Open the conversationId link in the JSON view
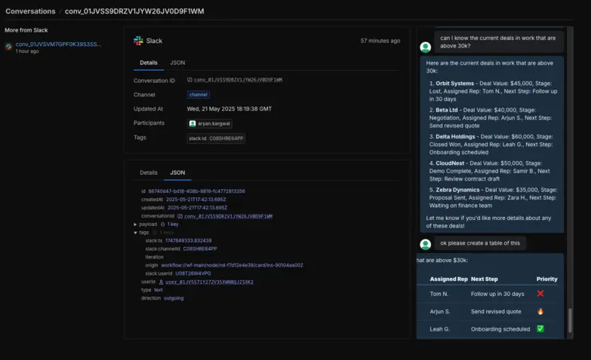Screen dimensions: 591x360 (228, 216)
